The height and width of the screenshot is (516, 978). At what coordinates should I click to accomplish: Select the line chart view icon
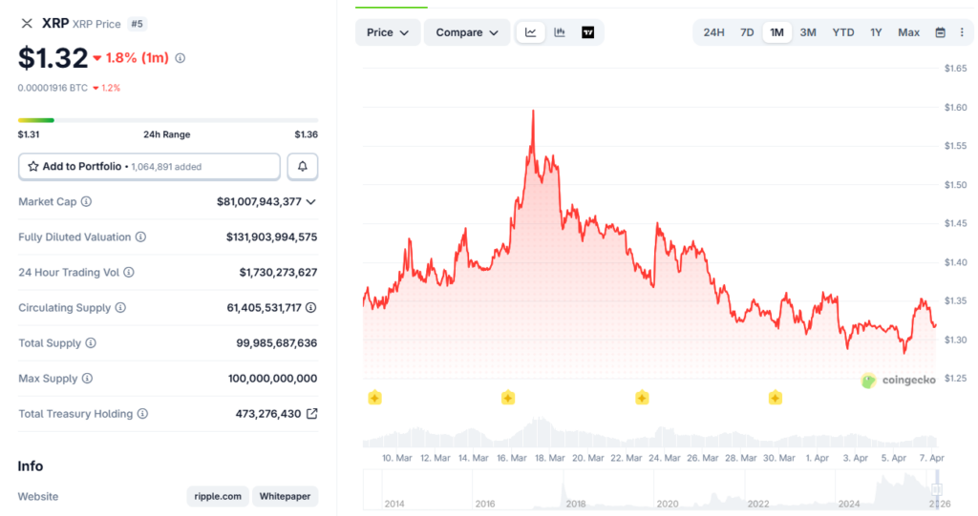(531, 32)
